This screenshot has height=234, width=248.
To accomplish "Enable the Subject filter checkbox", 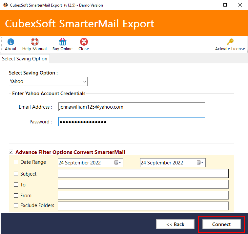I will (x=16, y=174).
